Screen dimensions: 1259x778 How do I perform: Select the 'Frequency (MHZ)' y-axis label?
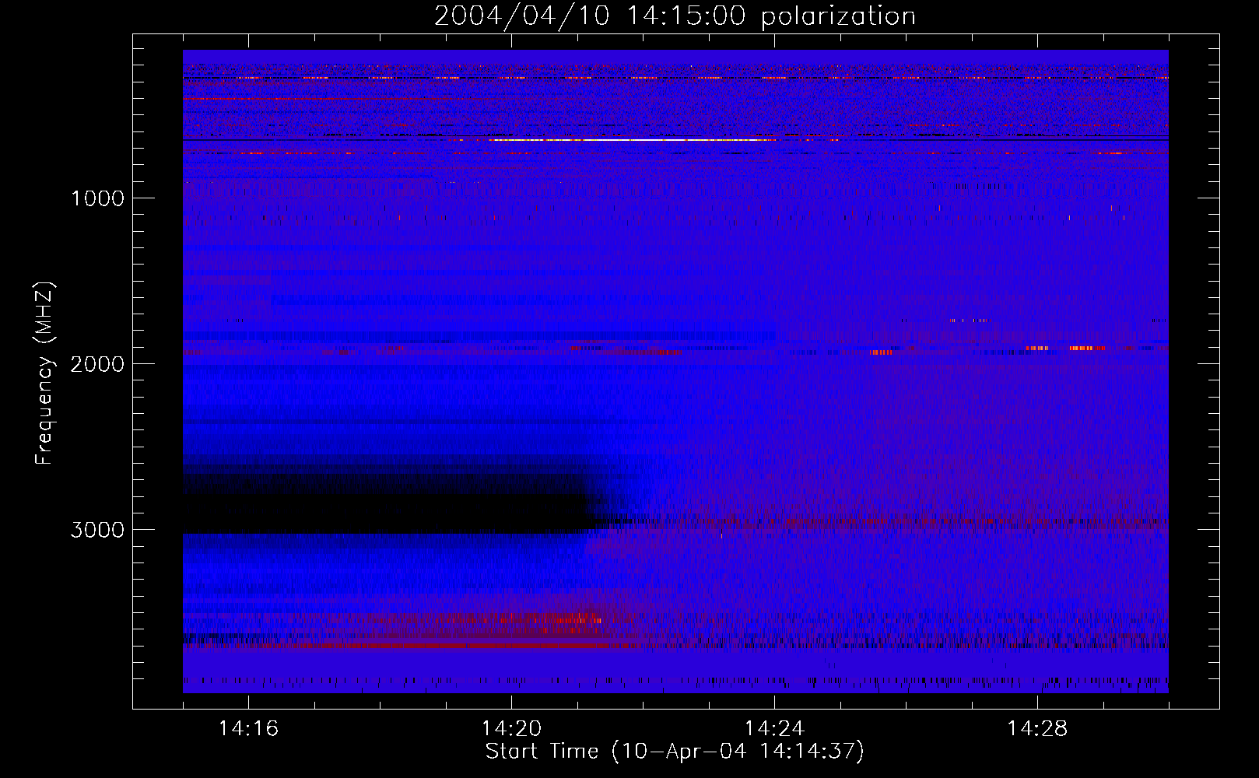point(45,373)
